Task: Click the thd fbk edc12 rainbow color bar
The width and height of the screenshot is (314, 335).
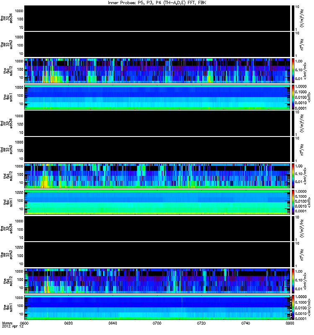Action: pos(293,176)
